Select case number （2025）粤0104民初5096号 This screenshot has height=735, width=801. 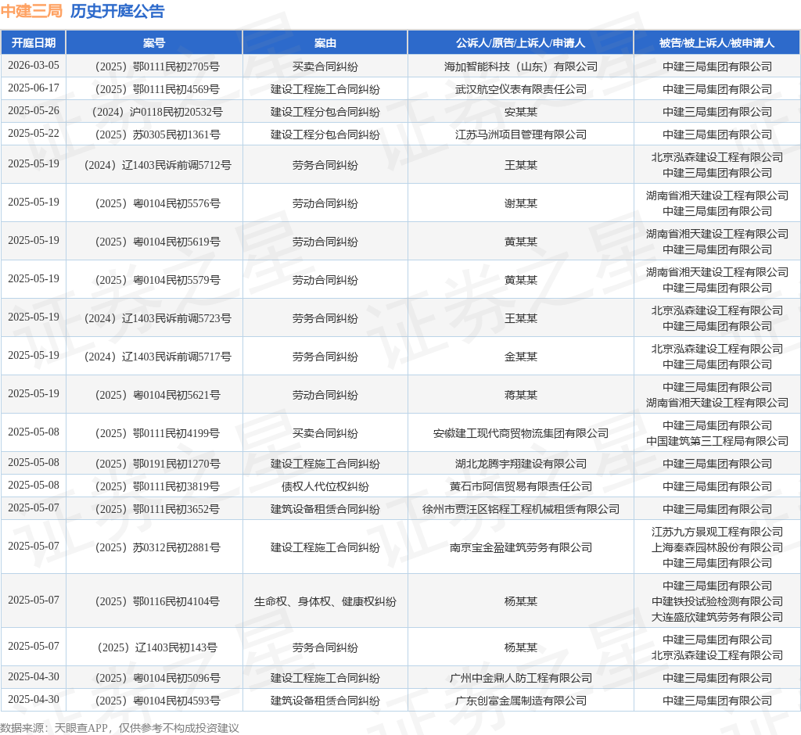pyautogui.click(x=154, y=678)
